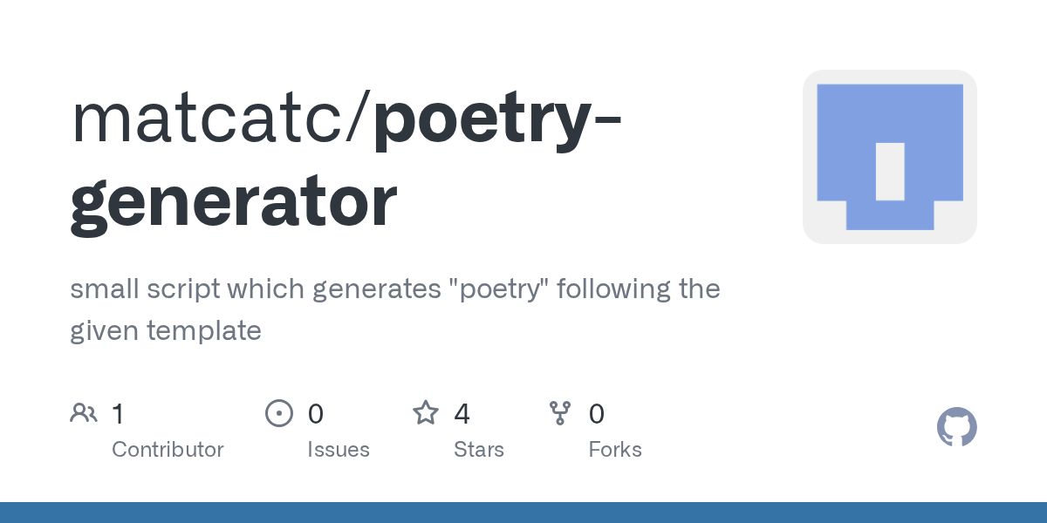
Task: Select the Contributor label
Action: click(x=168, y=450)
